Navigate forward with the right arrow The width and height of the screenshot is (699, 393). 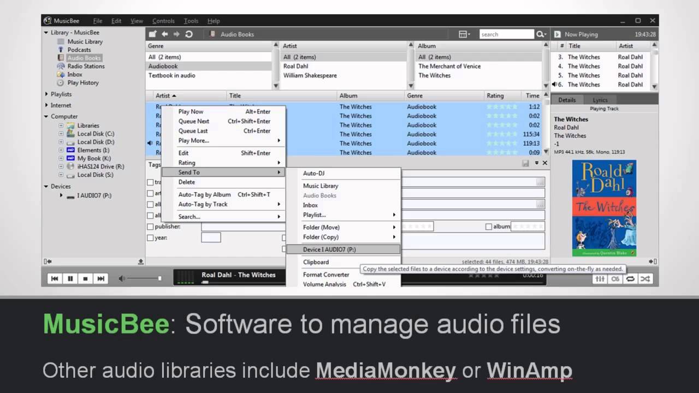176,34
